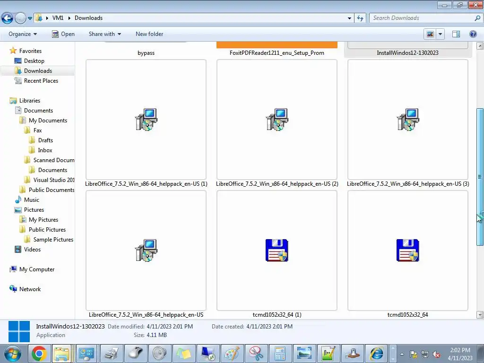Screen dimensions: 484x363
Task: Open the Organize dropdown menu
Action: tap(23, 34)
